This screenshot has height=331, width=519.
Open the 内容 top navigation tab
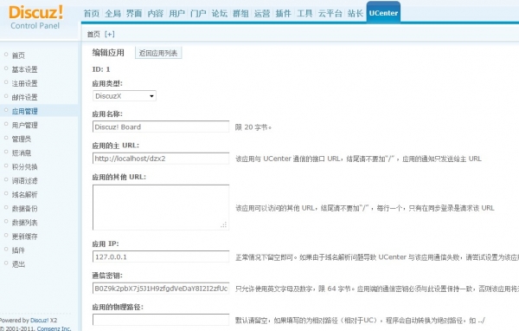156,14
